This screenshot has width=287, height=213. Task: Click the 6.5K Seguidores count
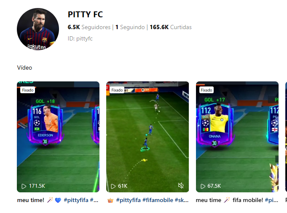click(x=89, y=27)
